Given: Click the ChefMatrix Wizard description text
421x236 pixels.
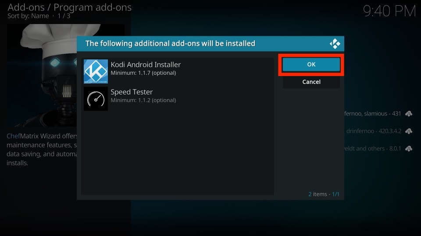Looking at the screenshot, I should [x=42, y=149].
